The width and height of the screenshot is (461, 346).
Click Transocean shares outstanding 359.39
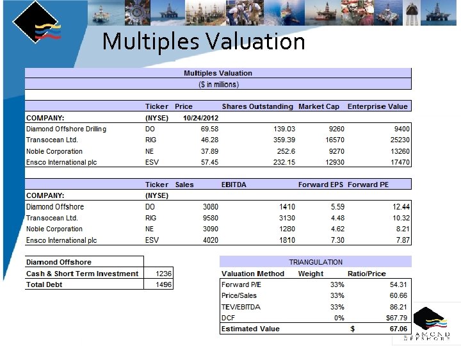coord(284,140)
